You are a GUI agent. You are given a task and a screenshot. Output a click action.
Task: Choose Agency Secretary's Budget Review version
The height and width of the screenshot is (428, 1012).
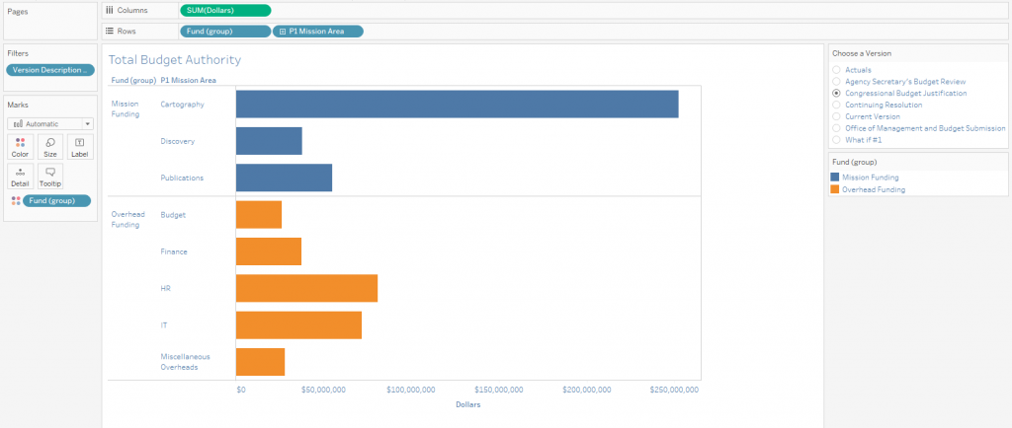pos(836,81)
